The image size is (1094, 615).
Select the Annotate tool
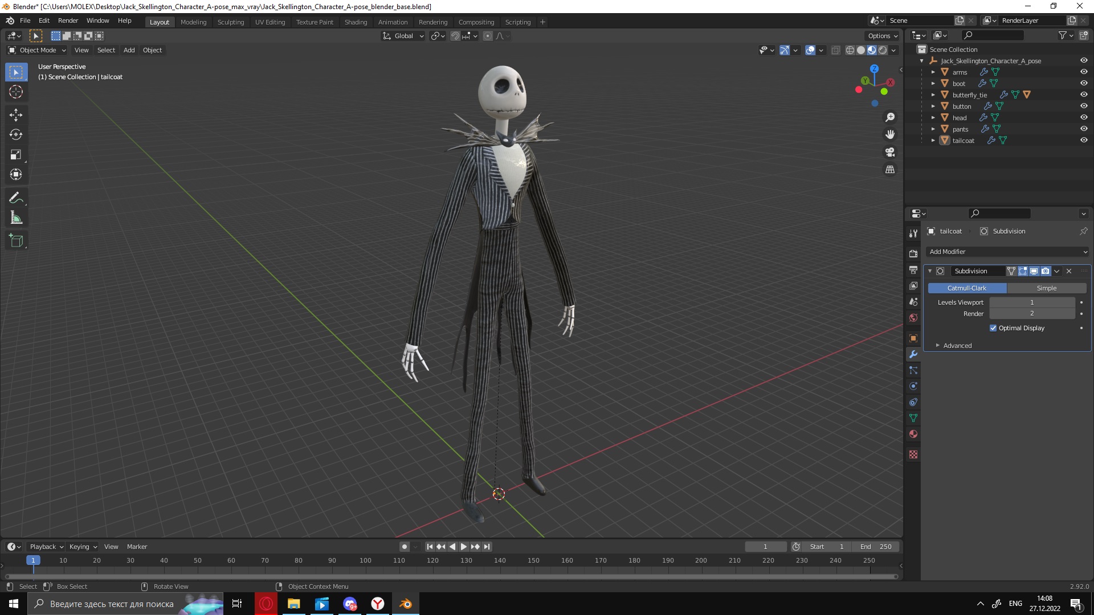coord(16,198)
